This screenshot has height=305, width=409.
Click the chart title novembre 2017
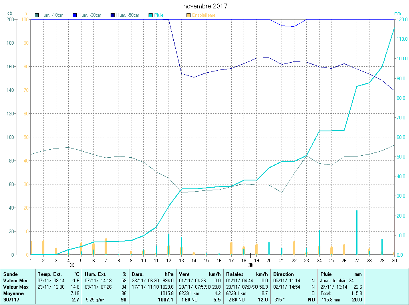pos(205,6)
